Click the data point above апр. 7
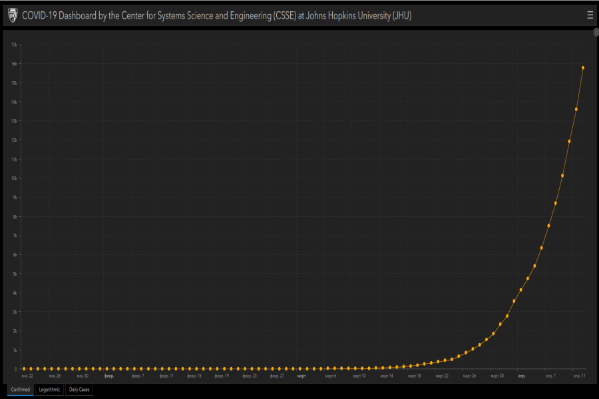The height and width of the screenshot is (399, 599). 548,225
